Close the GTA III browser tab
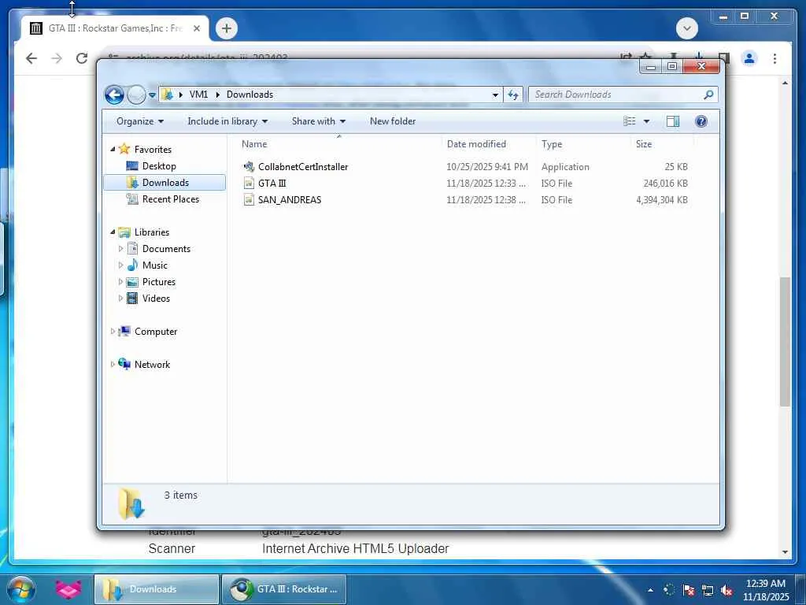 point(196,28)
